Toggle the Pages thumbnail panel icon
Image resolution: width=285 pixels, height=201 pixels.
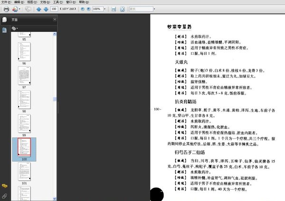[4, 20]
